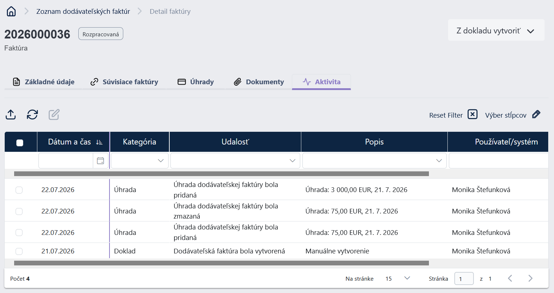Image resolution: width=554 pixels, height=293 pixels.
Task: Go to previous page arrow
Action: 510,278
